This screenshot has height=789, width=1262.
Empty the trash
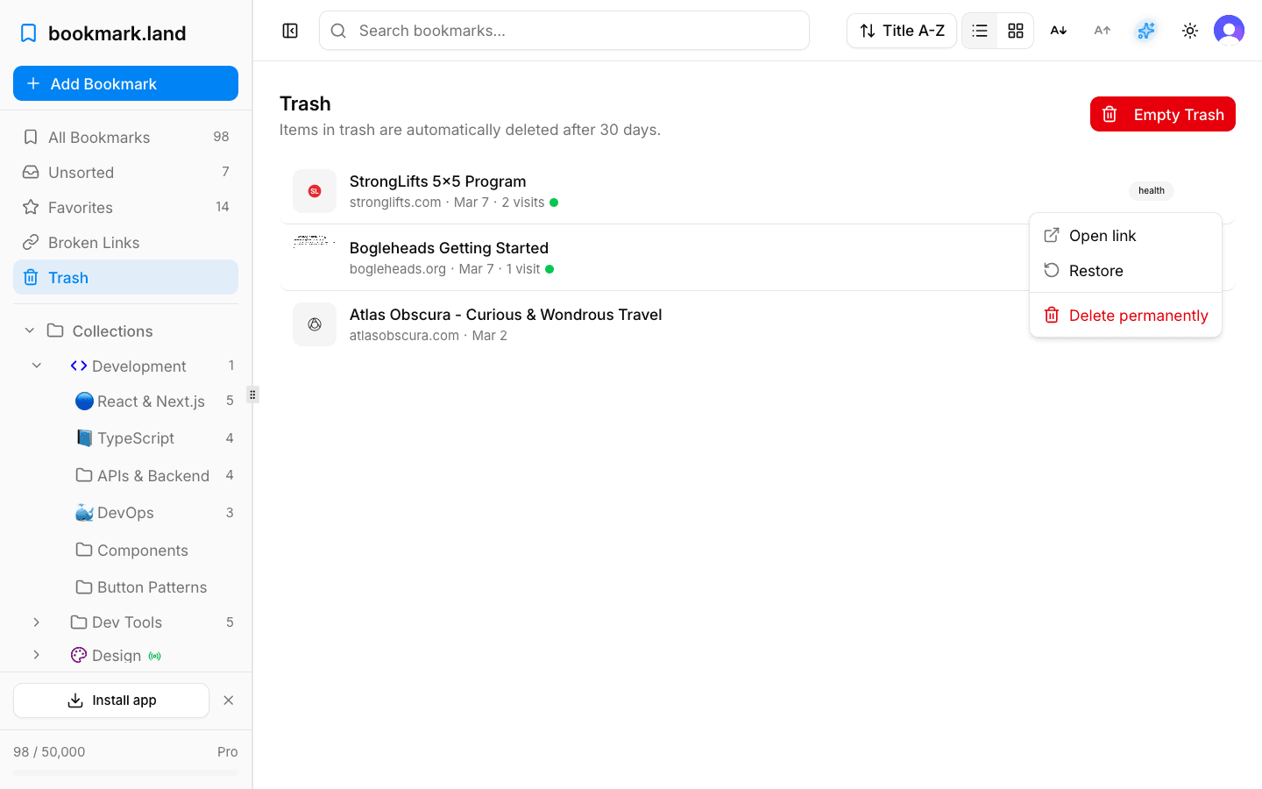1163,114
